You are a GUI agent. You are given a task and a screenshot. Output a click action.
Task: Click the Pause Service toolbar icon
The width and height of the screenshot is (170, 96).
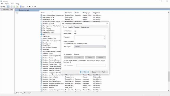tap(32, 6)
